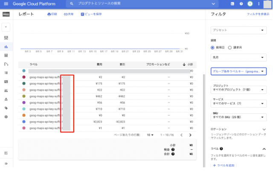Click the 費用 cost column header

click(x=99, y=64)
